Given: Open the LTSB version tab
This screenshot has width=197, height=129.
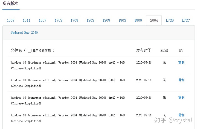Looking at the screenshot, I should point(170,20).
